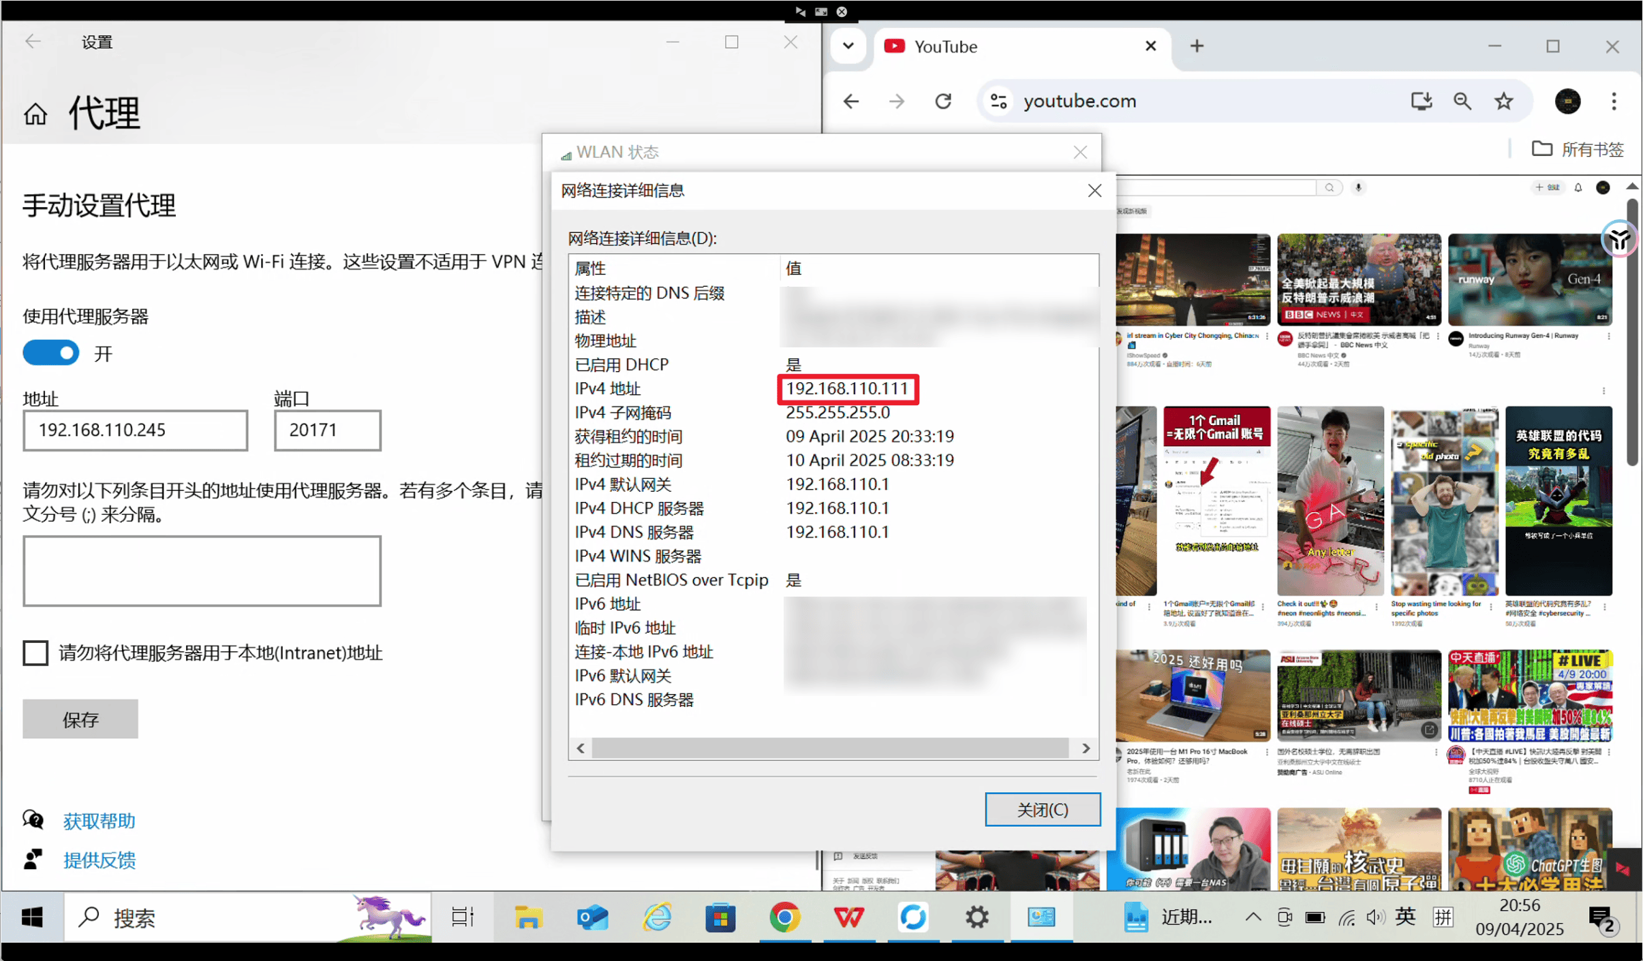Go back in the Settings window

(33, 42)
